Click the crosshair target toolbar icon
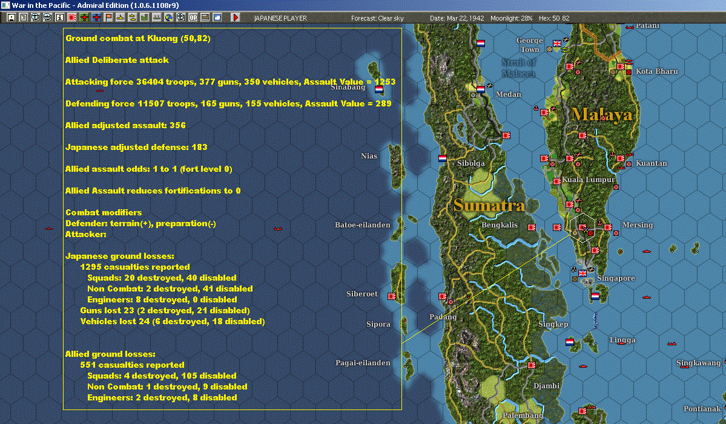 tap(180, 18)
